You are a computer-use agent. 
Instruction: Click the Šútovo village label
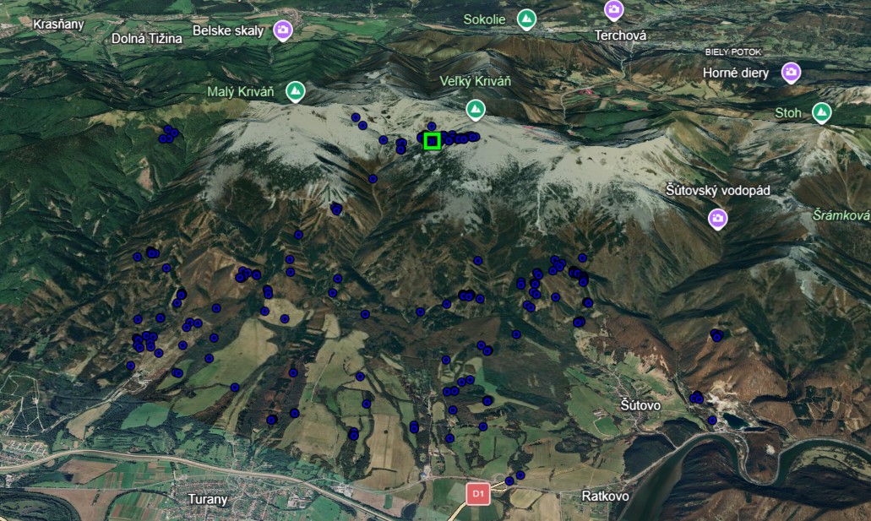pyautogui.click(x=640, y=405)
